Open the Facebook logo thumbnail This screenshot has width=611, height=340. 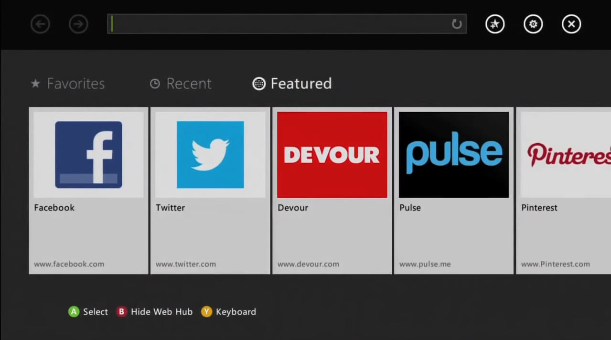[x=88, y=155]
